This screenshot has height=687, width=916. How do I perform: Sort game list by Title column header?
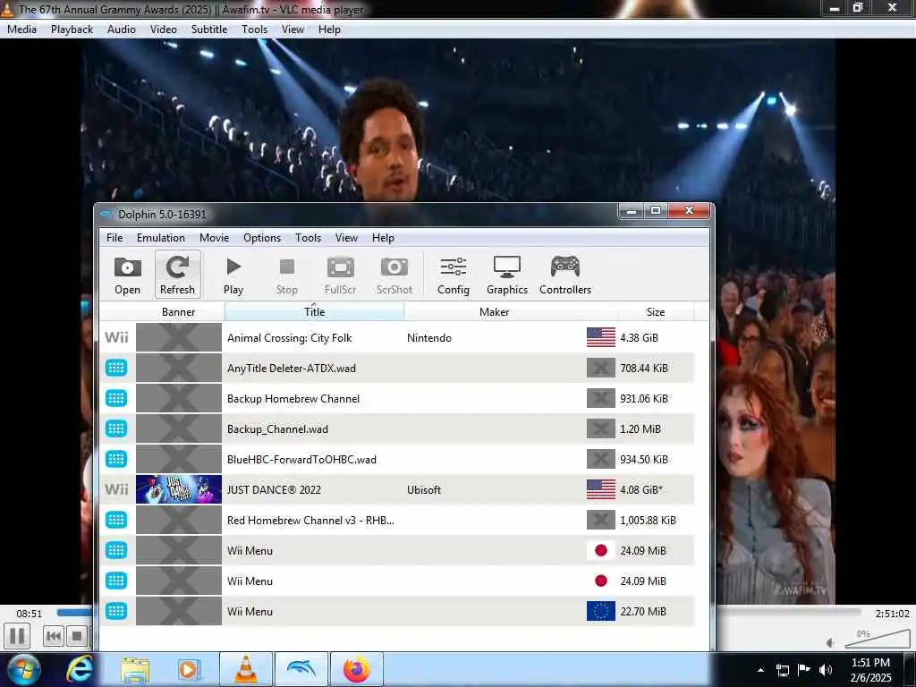[x=314, y=311]
